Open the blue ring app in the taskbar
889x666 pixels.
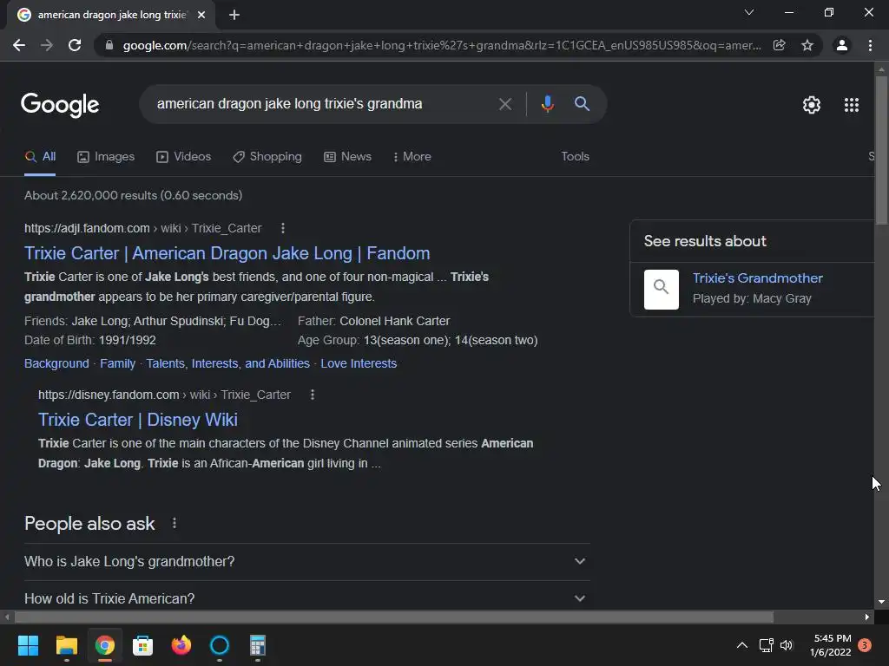(x=220, y=645)
